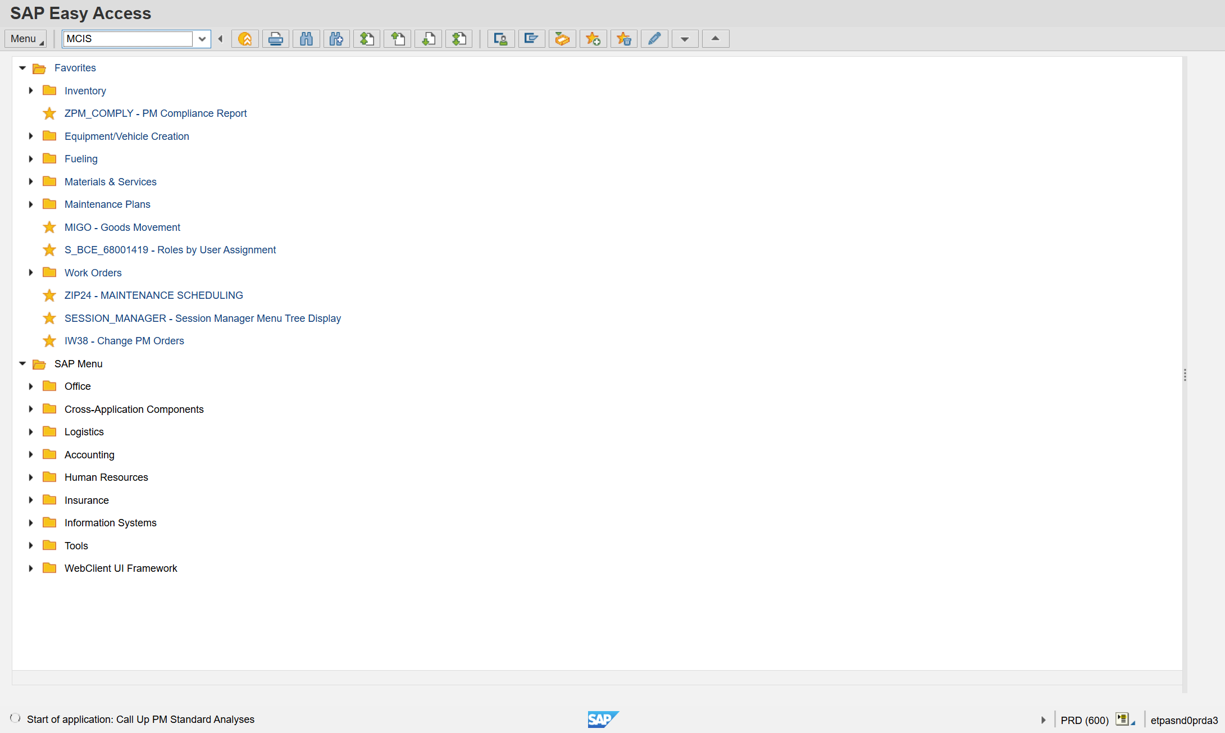This screenshot has height=733, width=1225.
Task: Select SESSION_MANAGER Menu Tree Display entry
Action: point(203,318)
